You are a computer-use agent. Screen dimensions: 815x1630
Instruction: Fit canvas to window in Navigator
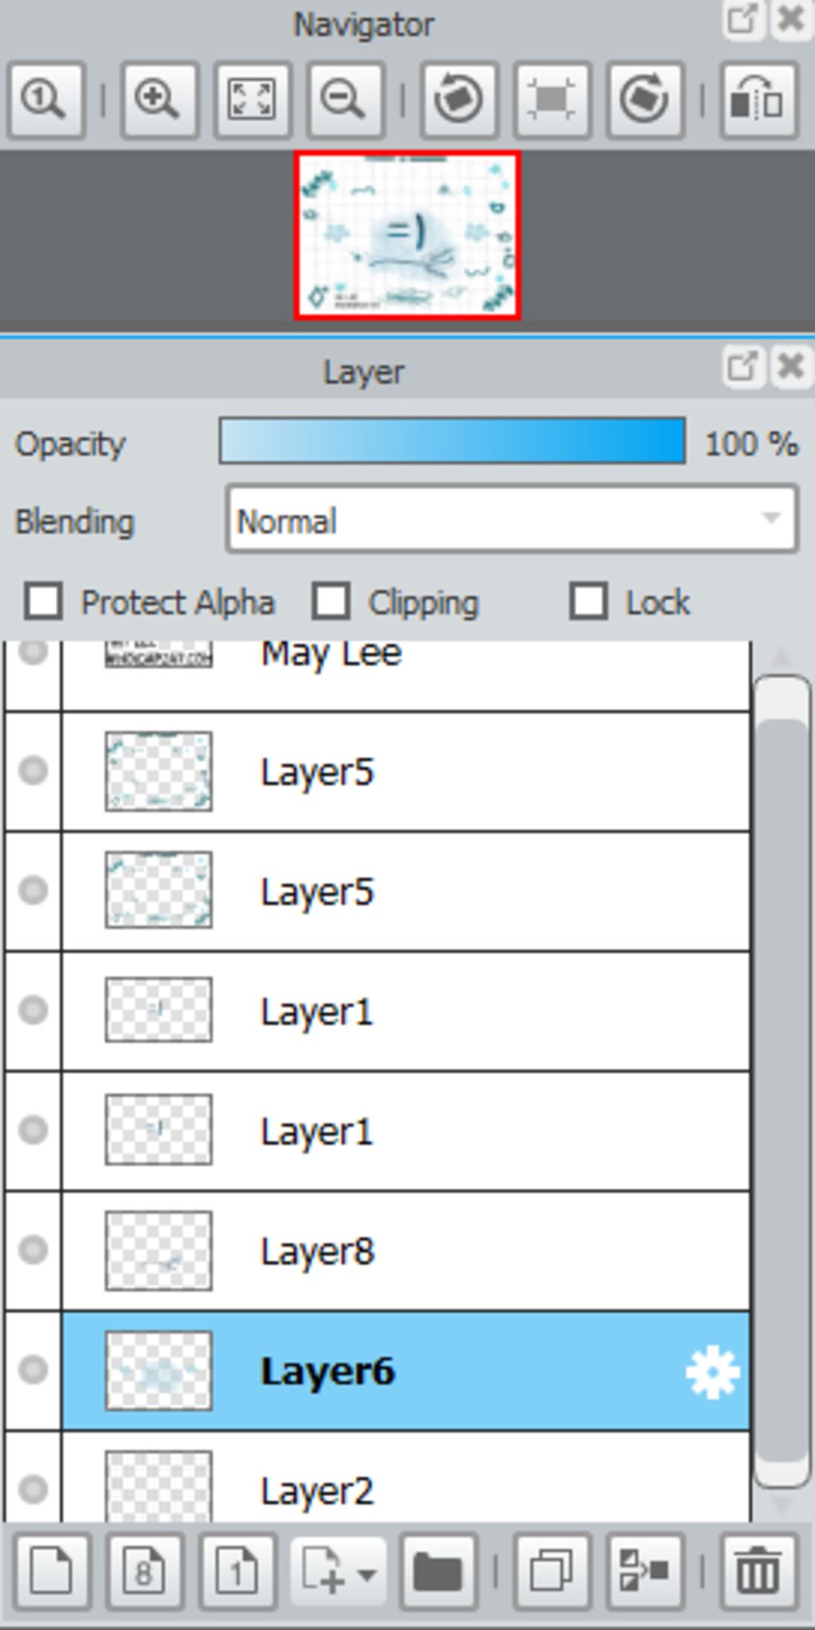(x=252, y=101)
